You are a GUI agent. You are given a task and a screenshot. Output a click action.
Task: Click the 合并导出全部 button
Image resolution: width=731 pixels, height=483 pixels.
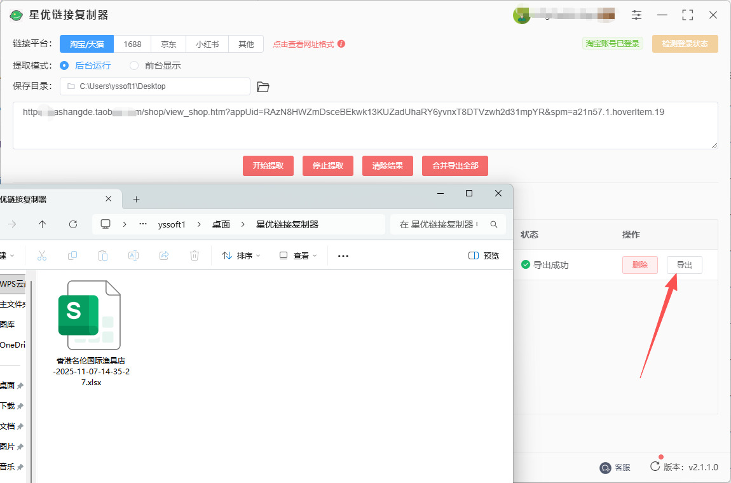[455, 165]
